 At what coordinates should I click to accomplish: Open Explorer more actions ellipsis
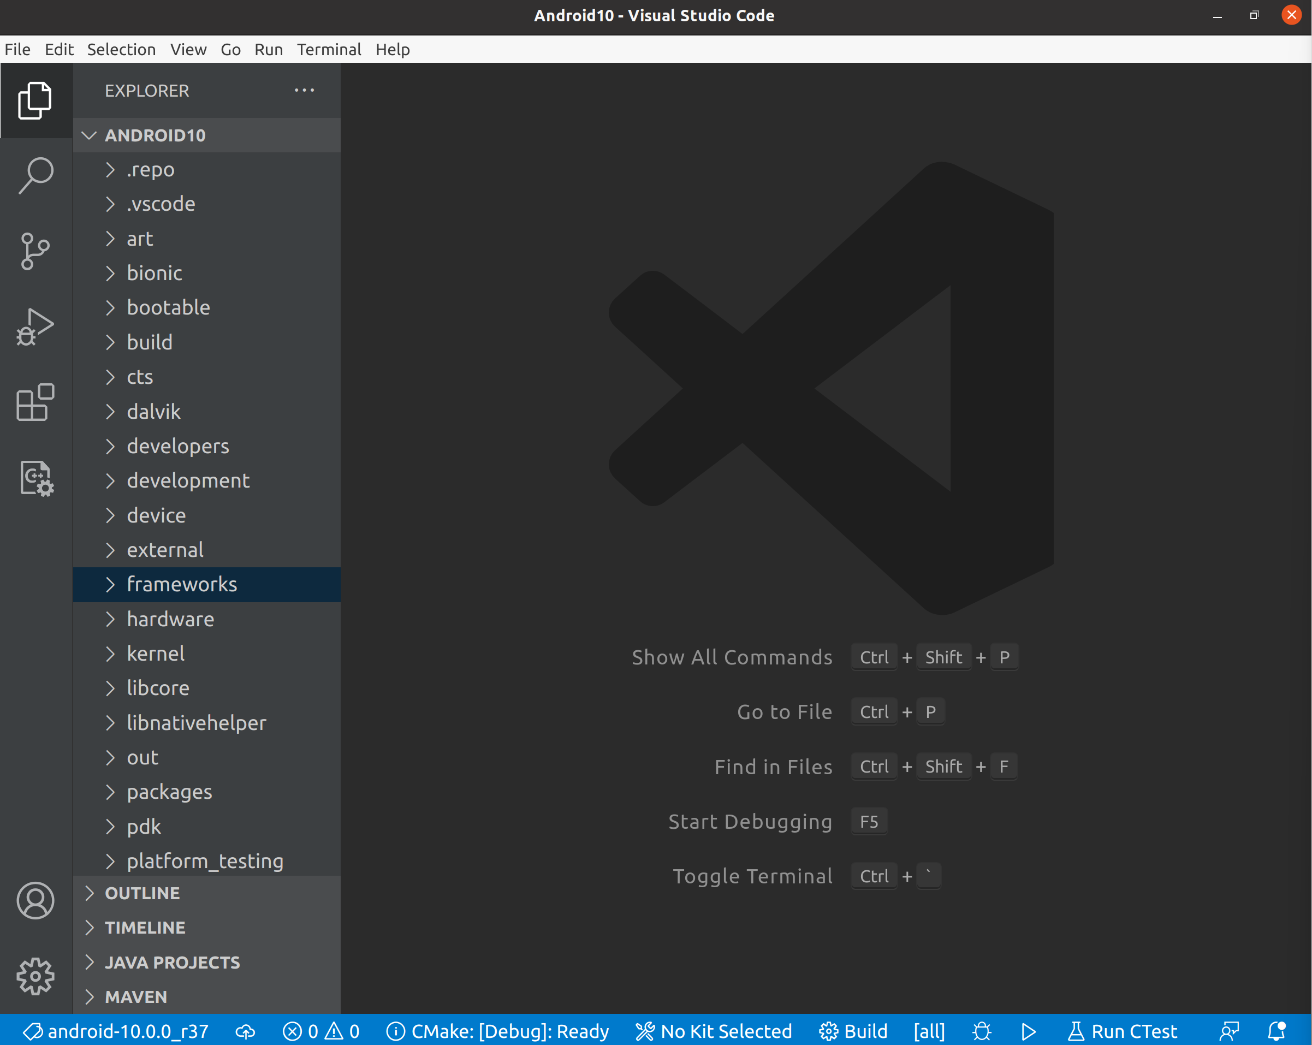[304, 91]
